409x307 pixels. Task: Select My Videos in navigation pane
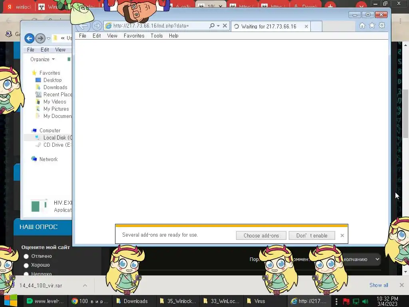(54, 102)
